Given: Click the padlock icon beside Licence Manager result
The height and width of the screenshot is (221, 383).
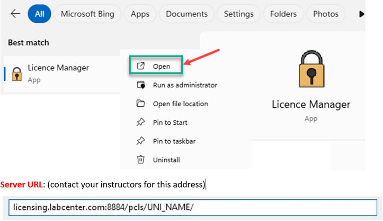Looking at the screenshot, I should (x=17, y=74).
